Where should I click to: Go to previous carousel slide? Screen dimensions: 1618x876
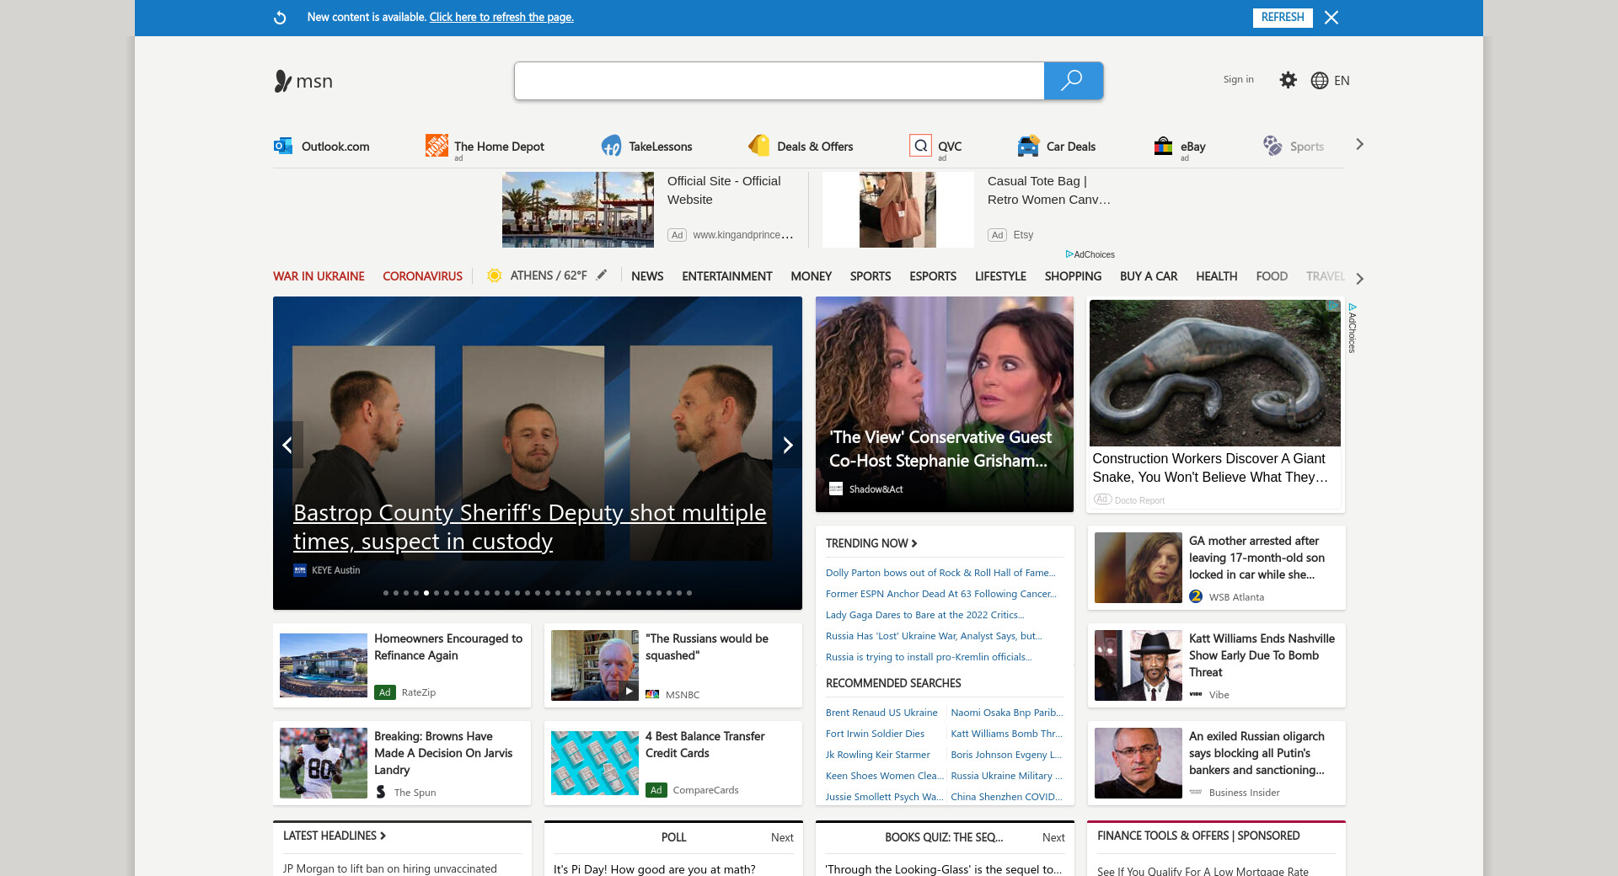pos(287,445)
